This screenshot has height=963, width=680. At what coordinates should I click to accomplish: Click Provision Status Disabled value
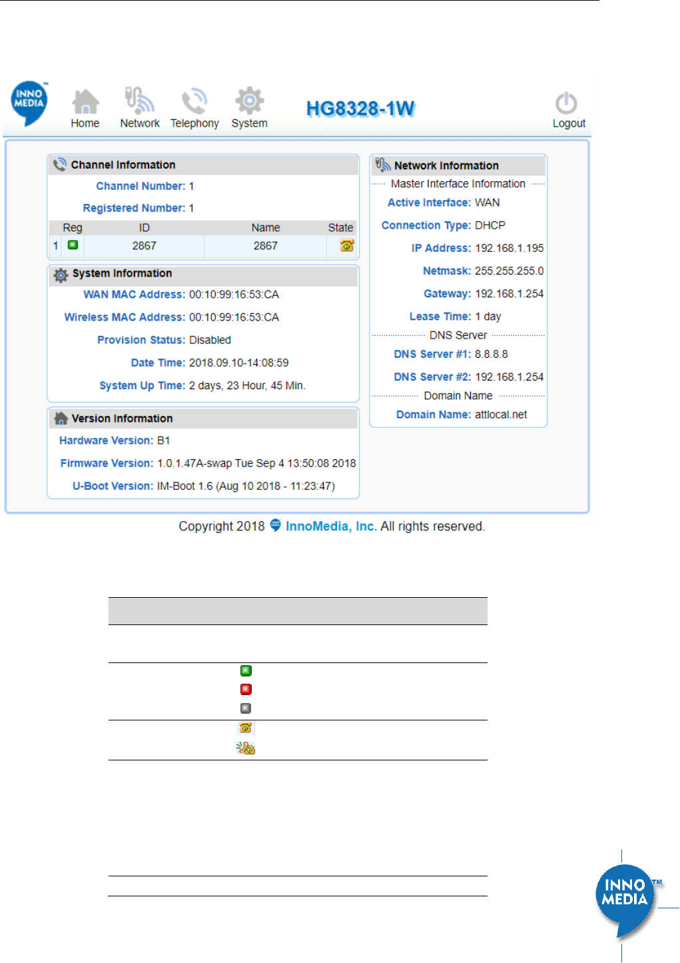(210, 340)
